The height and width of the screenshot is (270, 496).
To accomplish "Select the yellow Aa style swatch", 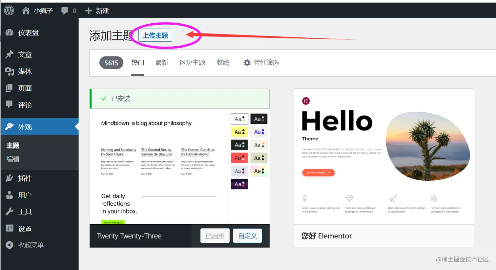I will pos(239,132).
